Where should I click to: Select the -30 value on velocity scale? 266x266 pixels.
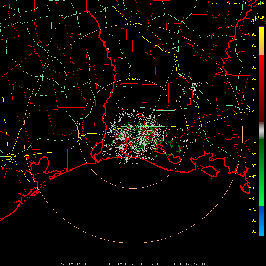pos(253,166)
